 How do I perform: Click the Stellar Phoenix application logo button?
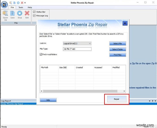click(x=4, y=5)
